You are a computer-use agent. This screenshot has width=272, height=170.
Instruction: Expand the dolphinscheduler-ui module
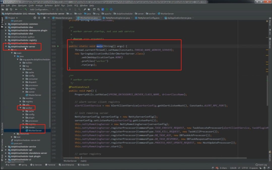click(x=6, y=159)
